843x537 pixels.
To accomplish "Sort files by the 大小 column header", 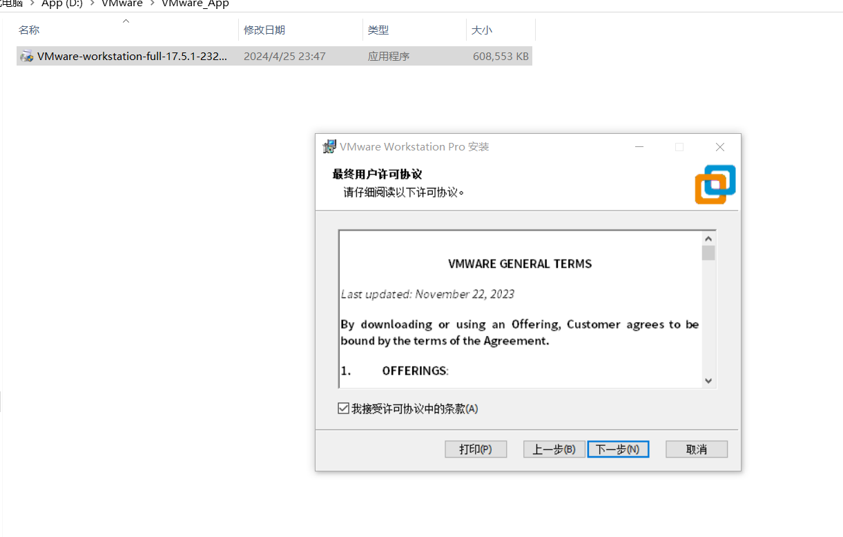I will 501,30.
